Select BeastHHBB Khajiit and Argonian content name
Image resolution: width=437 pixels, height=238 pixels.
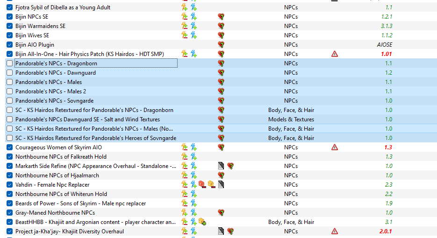pyautogui.click(x=95, y=222)
